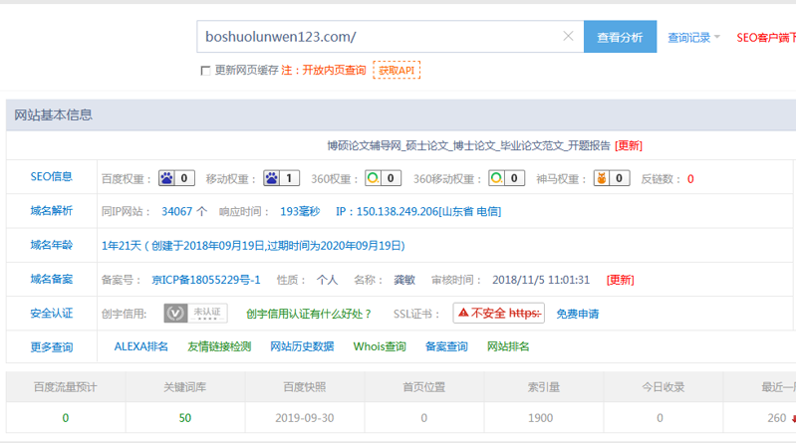Click the Shenma weight medal icon
The width and height of the screenshot is (796, 443).
click(x=602, y=179)
